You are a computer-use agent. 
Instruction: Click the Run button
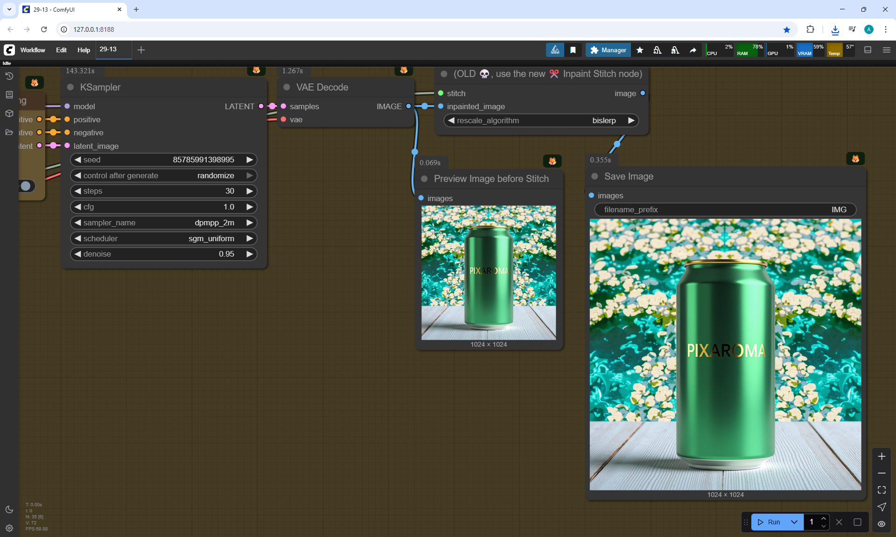coord(769,522)
